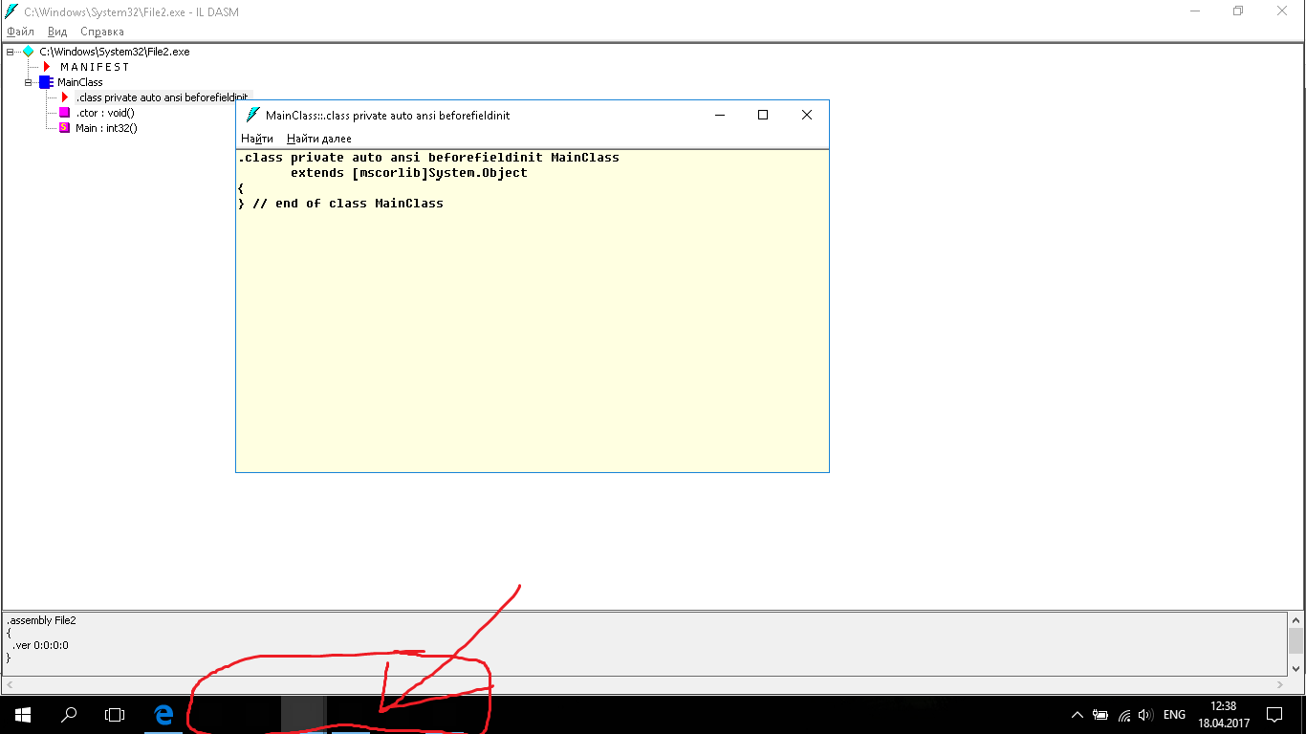Open the Вид menu
The image size is (1306, 734).
[x=57, y=32]
